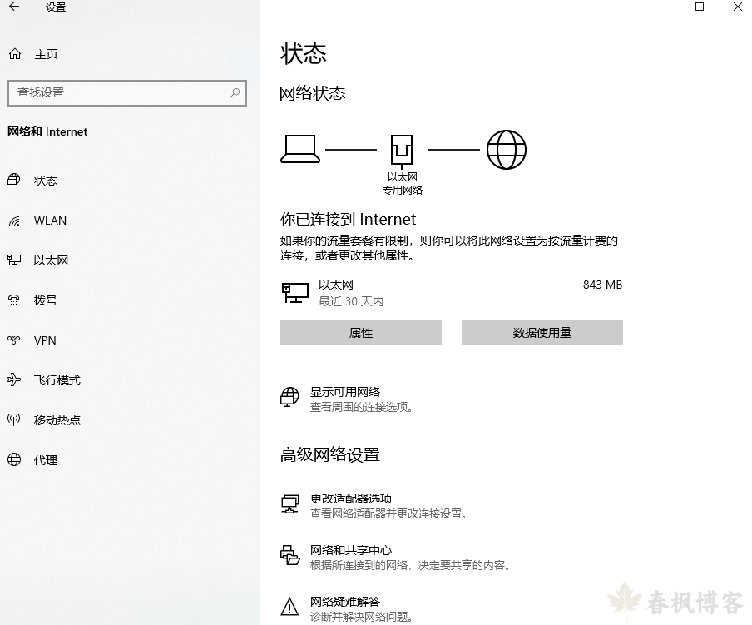Select the 代理 proxy globe icon

pyautogui.click(x=17, y=460)
